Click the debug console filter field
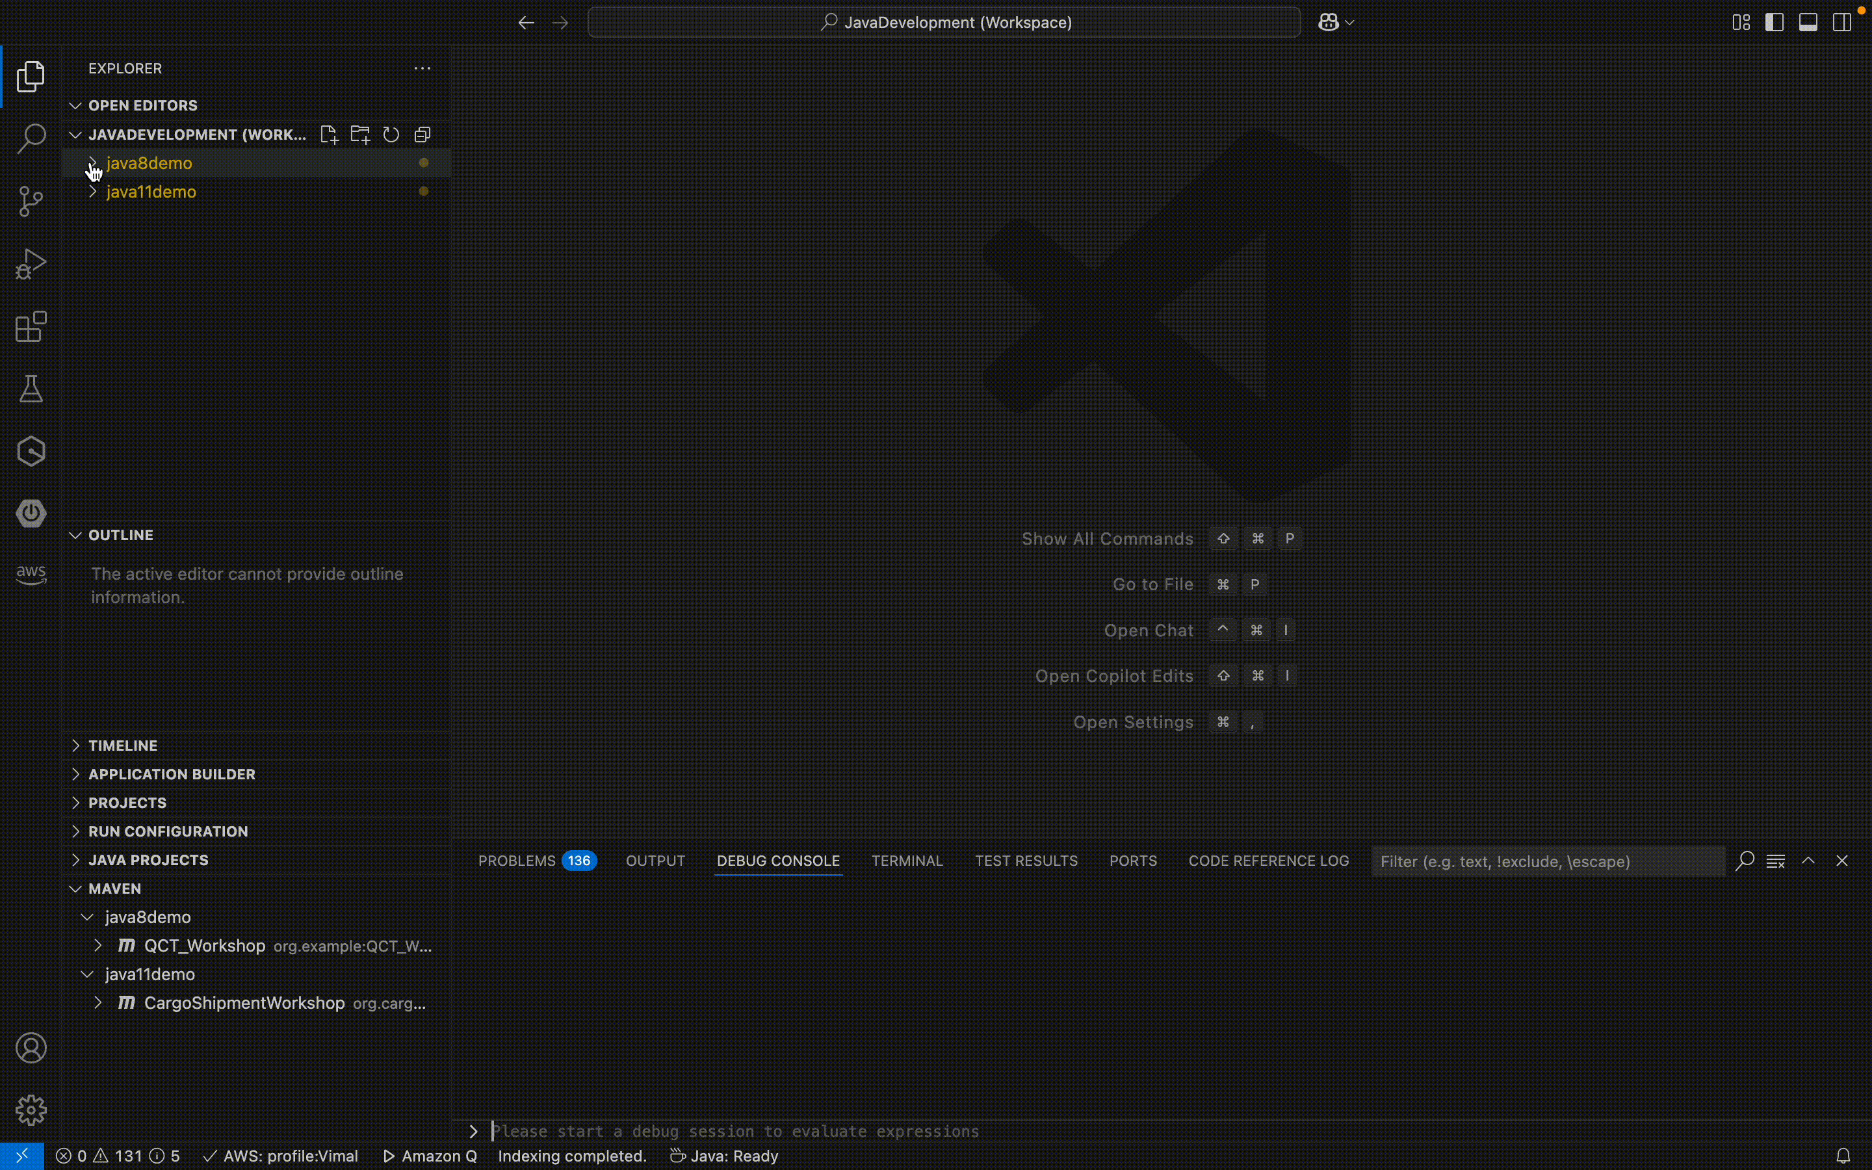The width and height of the screenshot is (1872, 1170). 1547,861
